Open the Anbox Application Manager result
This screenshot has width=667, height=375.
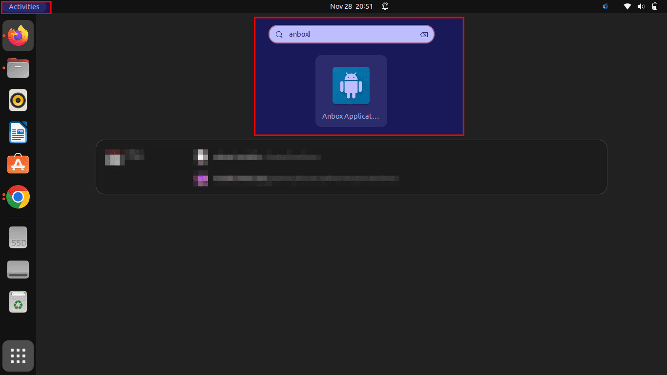coord(351,91)
